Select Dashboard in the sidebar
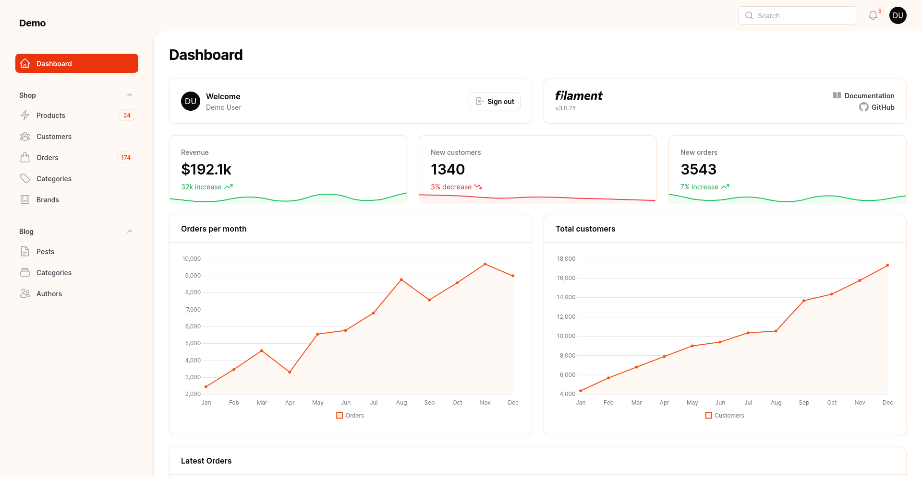Image resolution: width=922 pixels, height=477 pixels. 77,63
